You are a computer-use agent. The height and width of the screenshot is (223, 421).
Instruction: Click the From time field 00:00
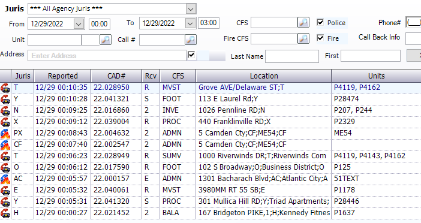point(100,24)
